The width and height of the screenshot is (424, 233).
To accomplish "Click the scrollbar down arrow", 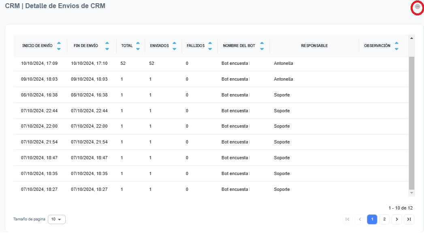I will pyautogui.click(x=411, y=193).
